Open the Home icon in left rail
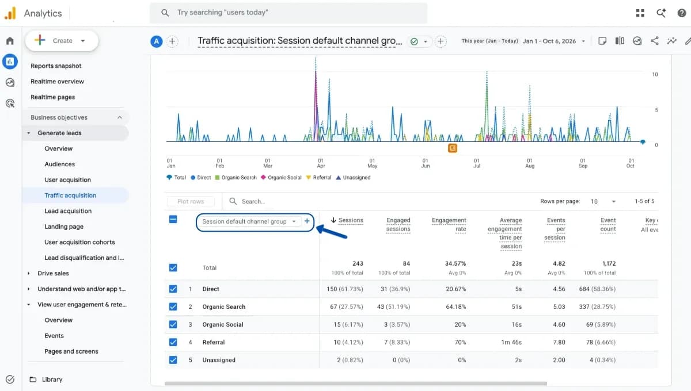This screenshot has height=391, width=691. (x=10, y=41)
